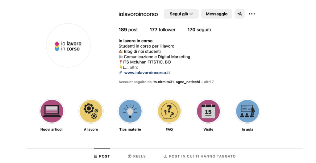View the Tips materie lightbulb highlight
Viewport: 316px width, 163px height.
130,111
